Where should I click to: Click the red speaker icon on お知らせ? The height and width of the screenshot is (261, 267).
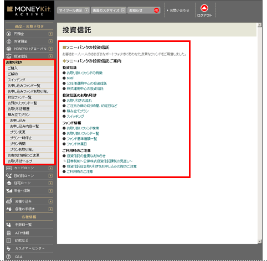156,11
